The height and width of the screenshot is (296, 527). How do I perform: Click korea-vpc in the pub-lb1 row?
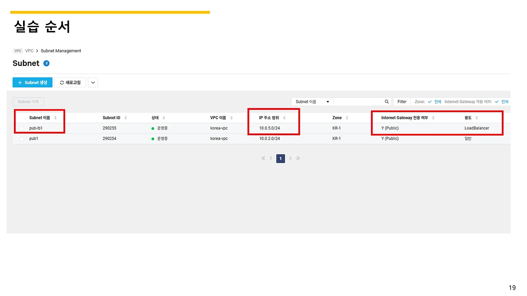[x=219, y=128]
